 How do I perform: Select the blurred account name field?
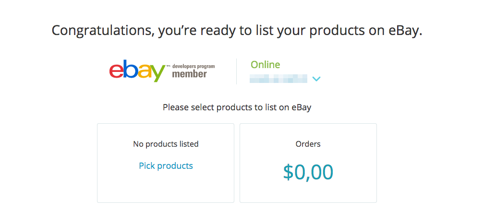pos(278,79)
